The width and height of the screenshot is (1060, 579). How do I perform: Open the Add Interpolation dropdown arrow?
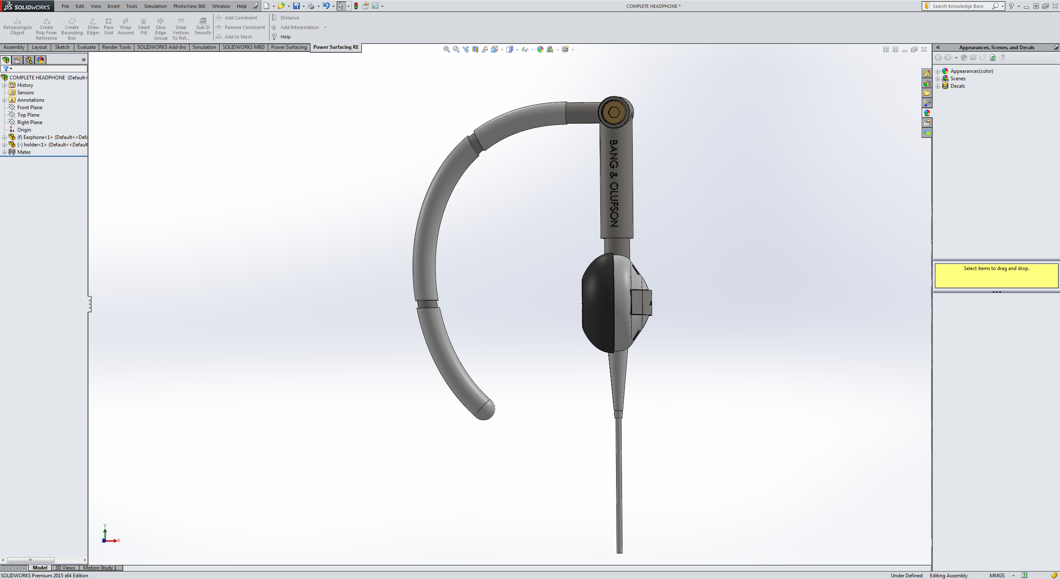325,27
